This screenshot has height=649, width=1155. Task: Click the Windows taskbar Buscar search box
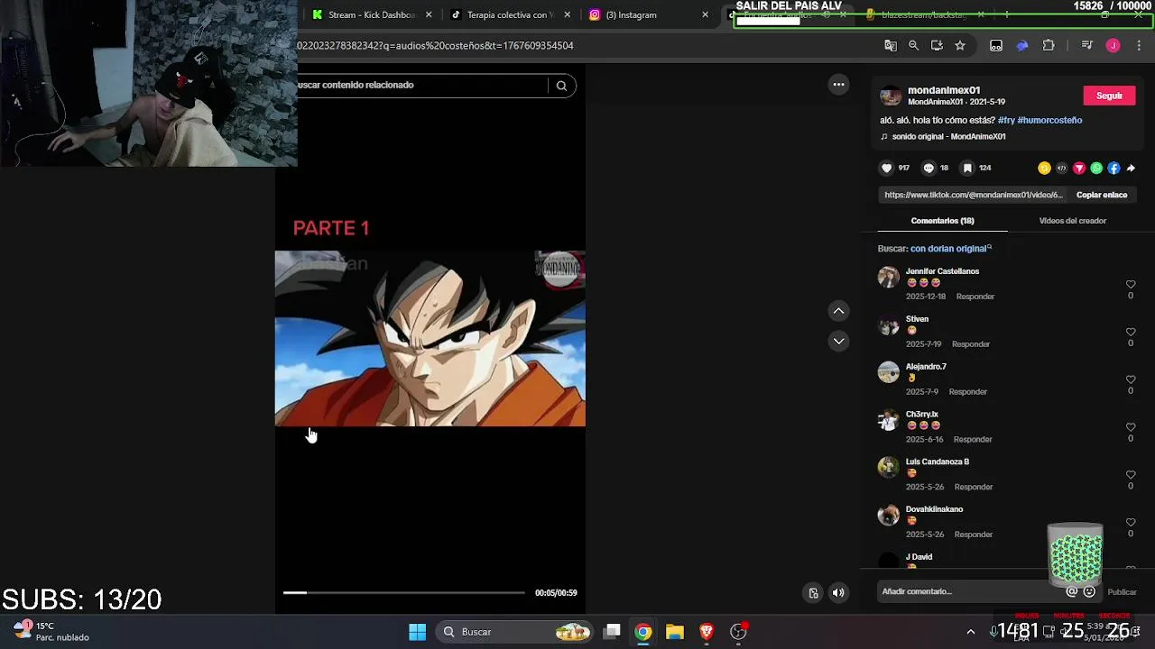(x=516, y=632)
